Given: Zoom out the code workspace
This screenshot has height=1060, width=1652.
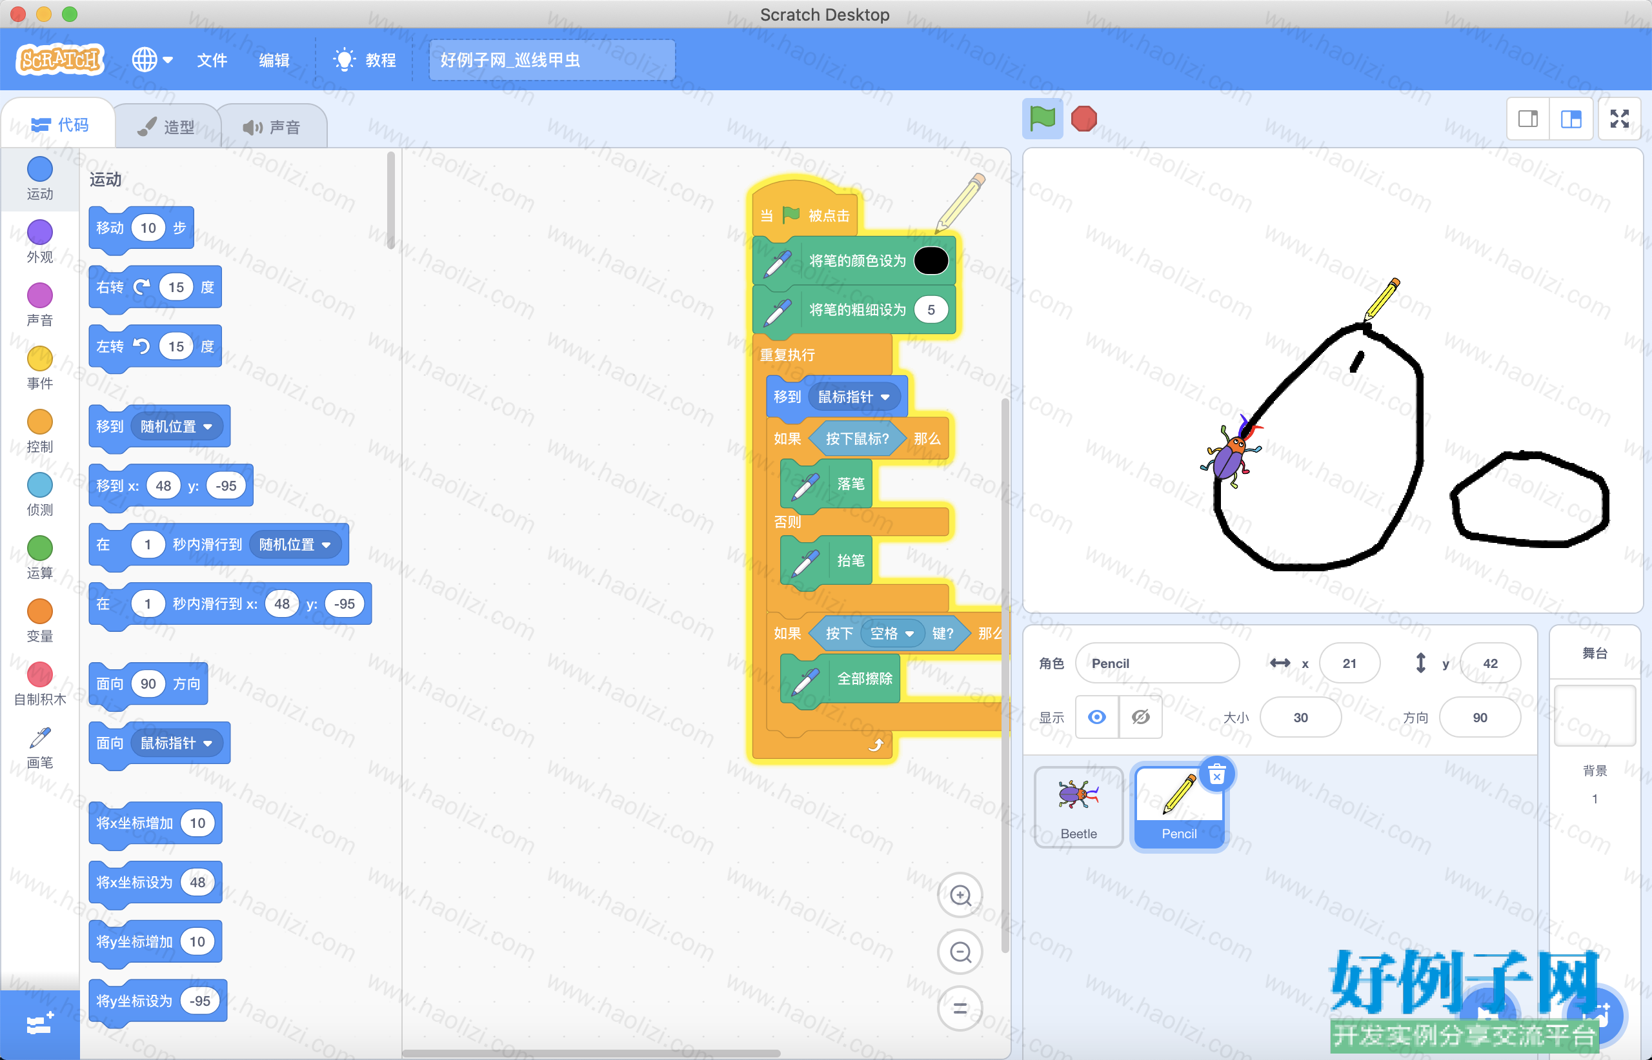Looking at the screenshot, I should [x=960, y=952].
